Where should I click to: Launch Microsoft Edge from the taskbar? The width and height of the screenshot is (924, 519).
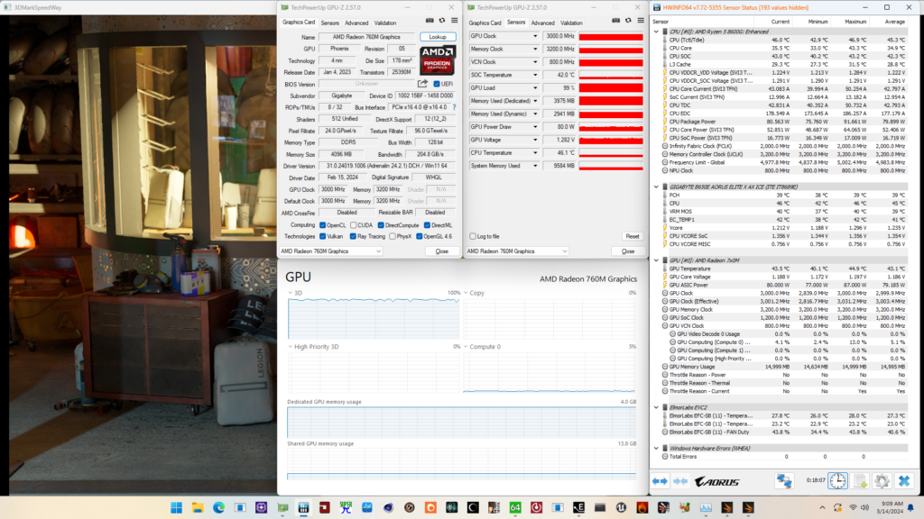(x=218, y=508)
